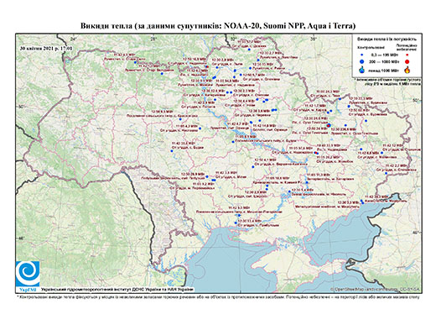The image size is (436, 309).
Task: Click the small red dot in legend
Action: coord(407,55)
